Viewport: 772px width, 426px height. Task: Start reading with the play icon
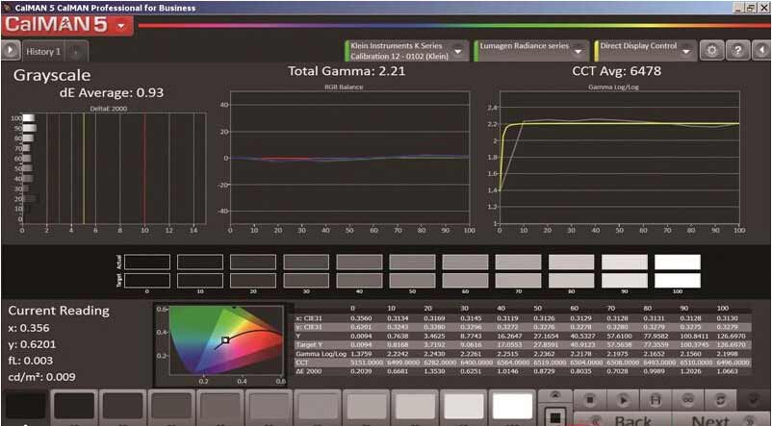point(623,398)
